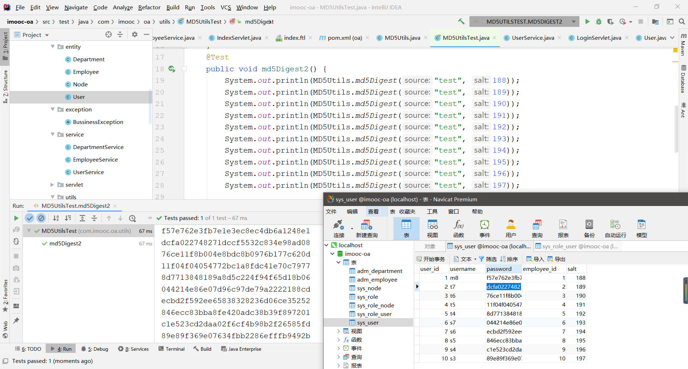The width and height of the screenshot is (688, 369).
Task: Open Terminal tool window
Action: (171, 349)
